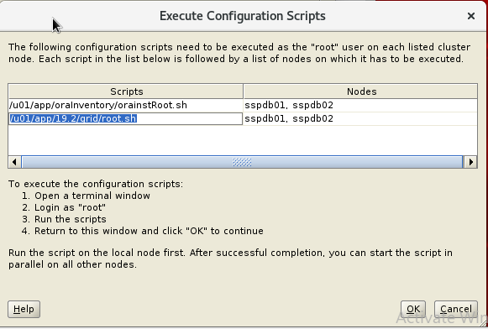This screenshot has height=329, width=488.
Task: Cancel the configuration scripts dialog
Action: coord(455,309)
